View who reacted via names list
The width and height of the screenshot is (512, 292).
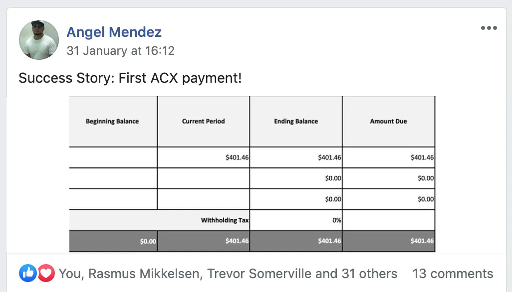228,274
